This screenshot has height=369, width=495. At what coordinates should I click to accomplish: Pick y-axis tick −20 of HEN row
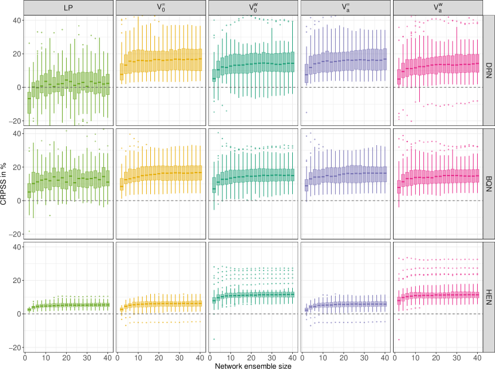(15, 348)
